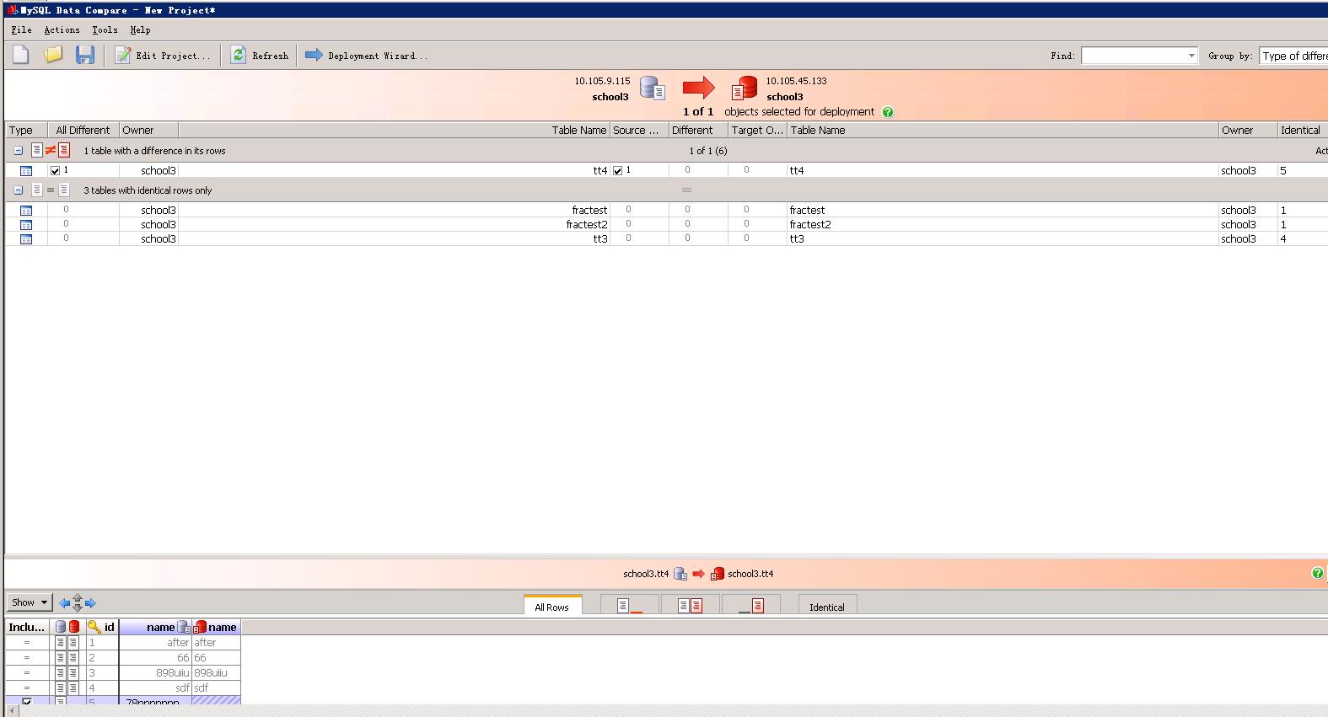Image resolution: width=1328 pixels, height=717 pixels.
Task: Open a project with the folder icon
Action: click(x=53, y=56)
